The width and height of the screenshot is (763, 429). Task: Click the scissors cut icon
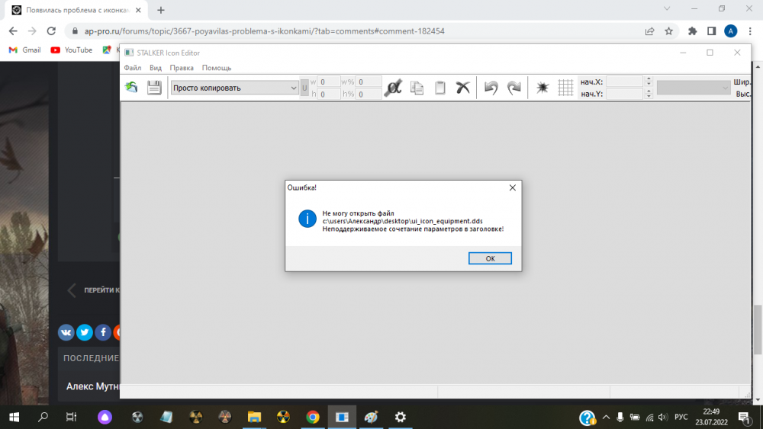point(462,88)
